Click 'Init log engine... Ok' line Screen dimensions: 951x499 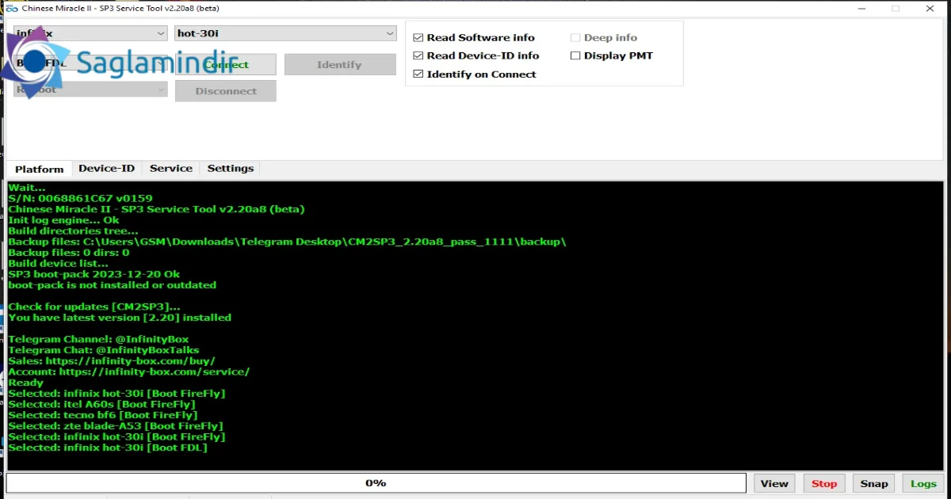coord(64,219)
